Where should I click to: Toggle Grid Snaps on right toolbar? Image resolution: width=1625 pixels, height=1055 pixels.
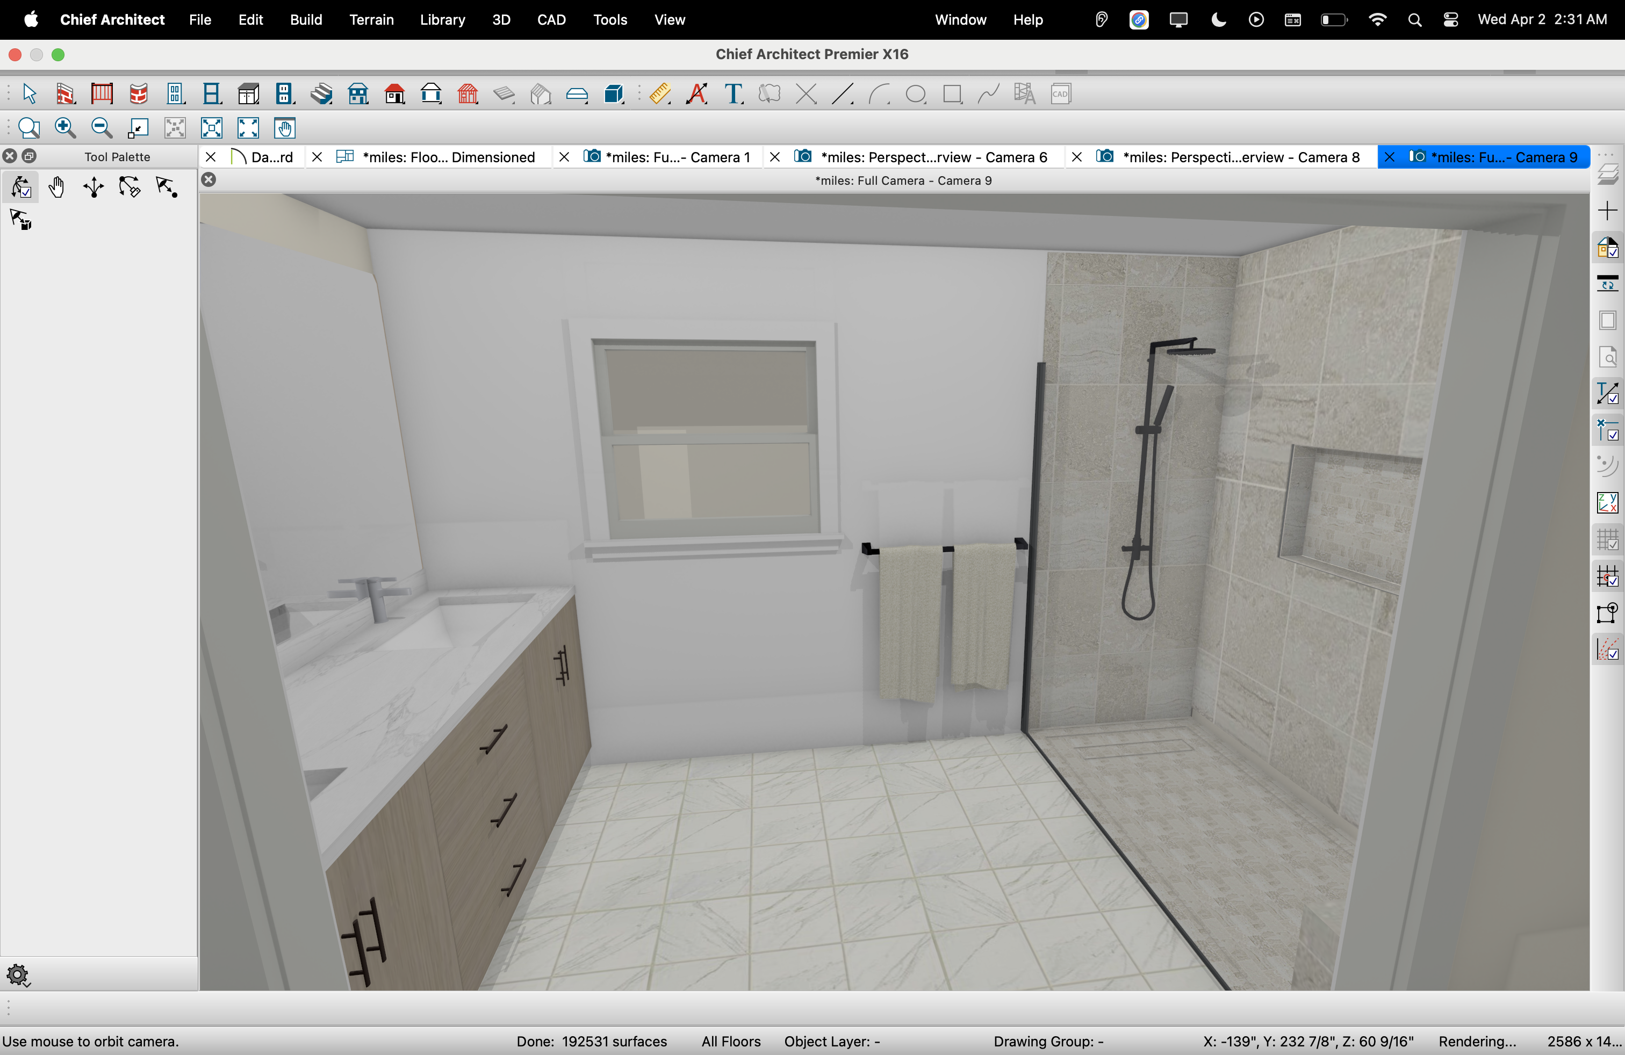(x=1607, y=577)
